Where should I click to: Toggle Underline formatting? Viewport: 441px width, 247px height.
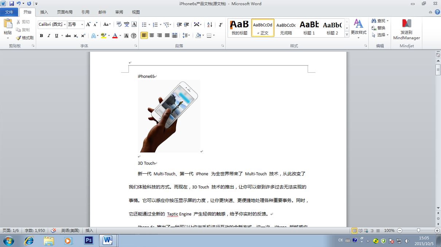click(56, 36)
